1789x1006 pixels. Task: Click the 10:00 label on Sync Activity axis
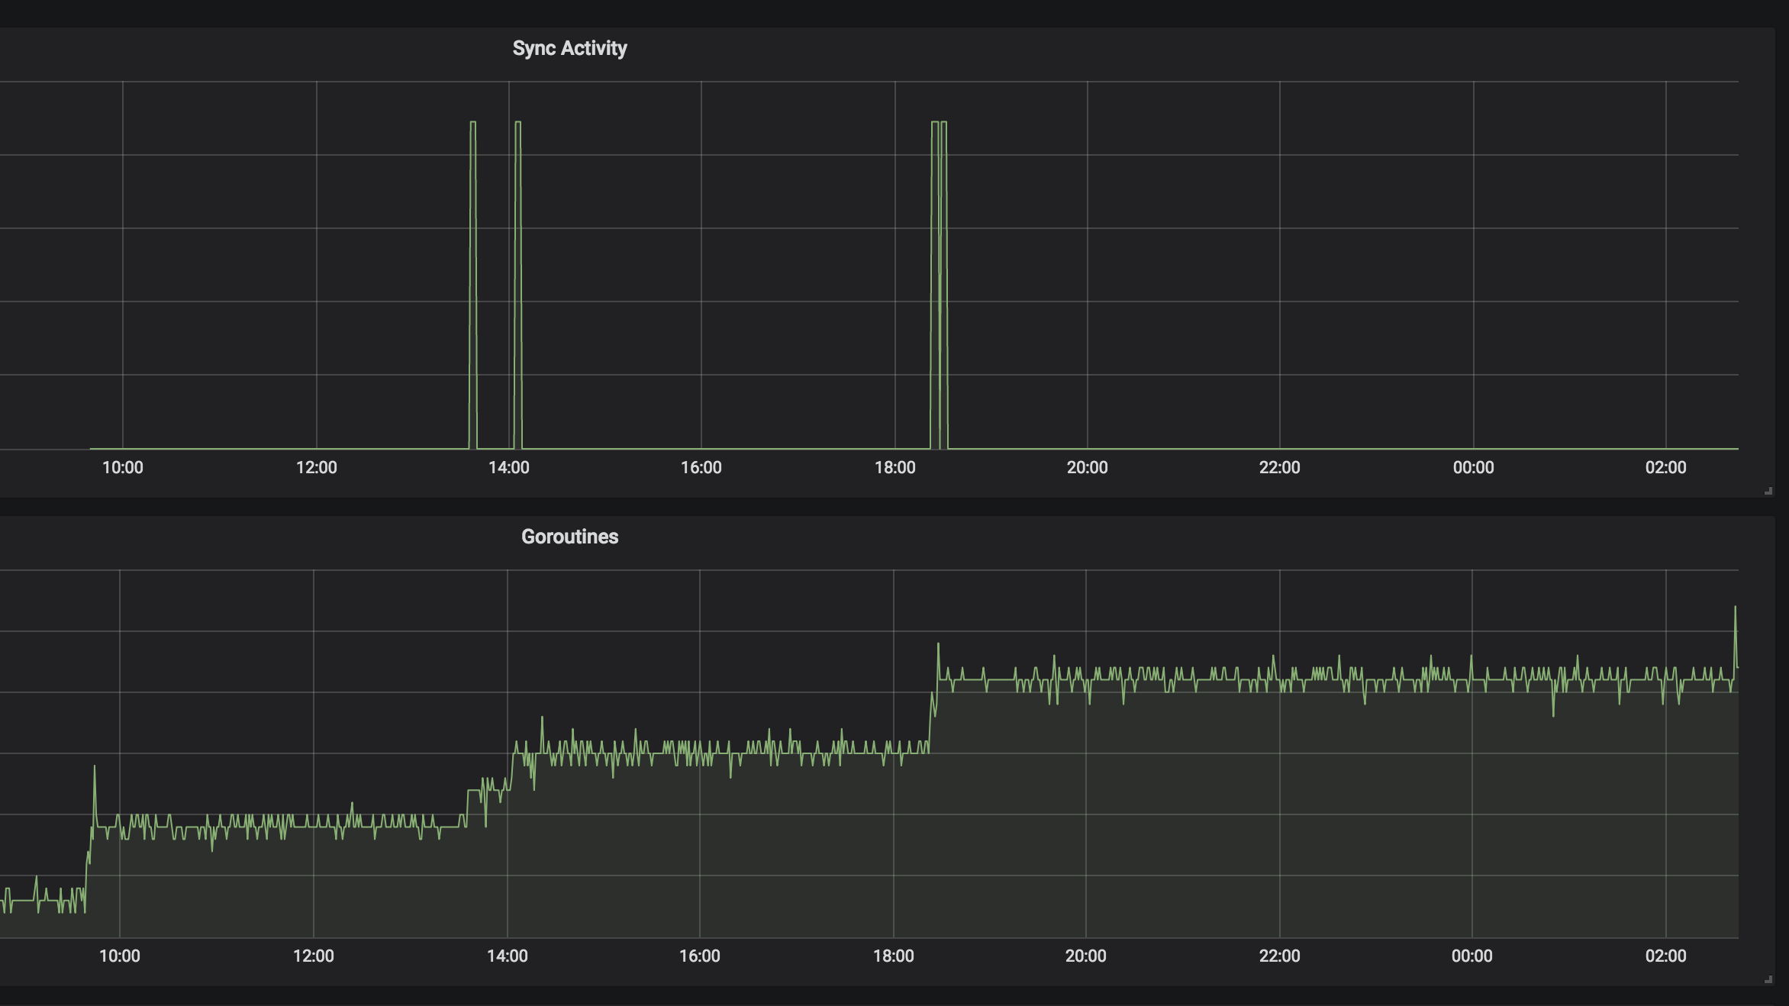(x=124, y=468)
